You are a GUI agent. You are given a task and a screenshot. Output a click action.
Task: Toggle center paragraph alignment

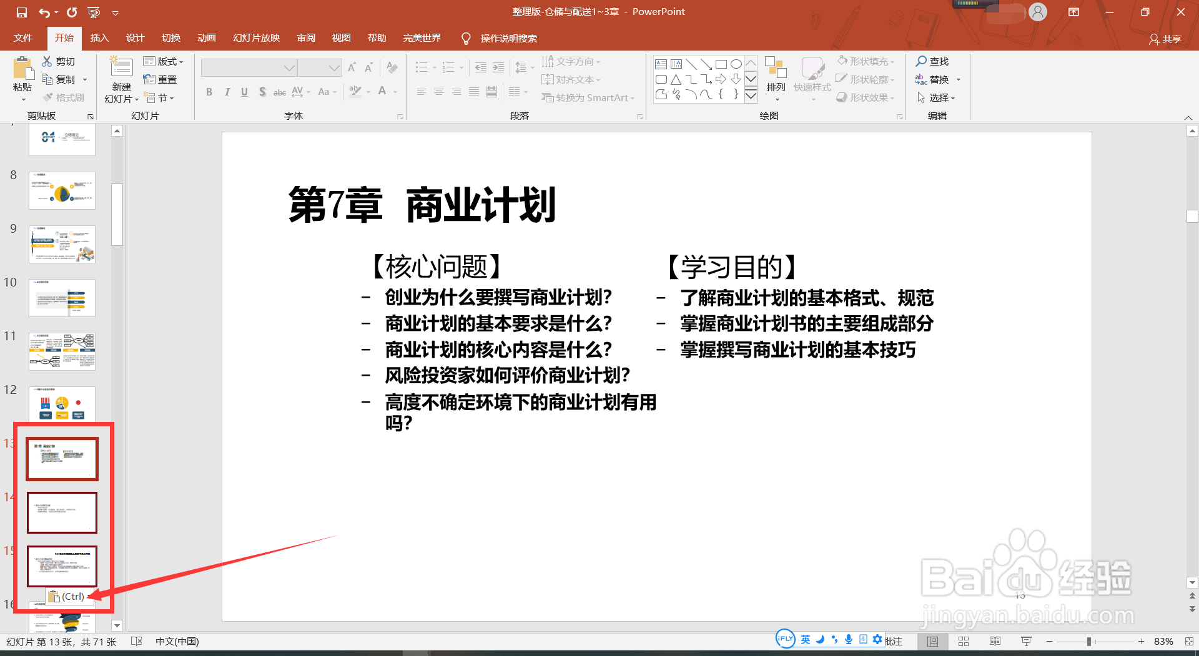click(439, 92)
